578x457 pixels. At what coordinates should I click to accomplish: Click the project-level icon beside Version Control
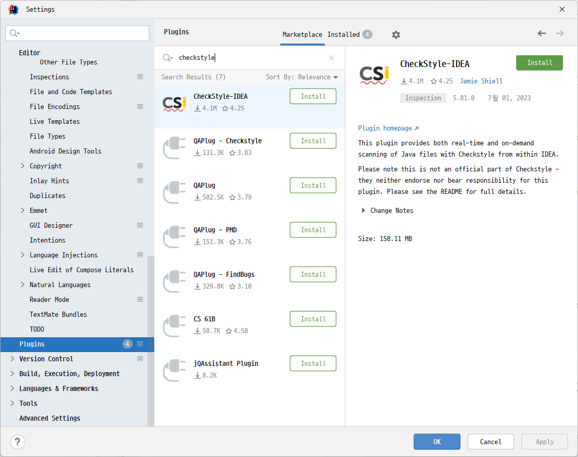[x=140, y=359]
